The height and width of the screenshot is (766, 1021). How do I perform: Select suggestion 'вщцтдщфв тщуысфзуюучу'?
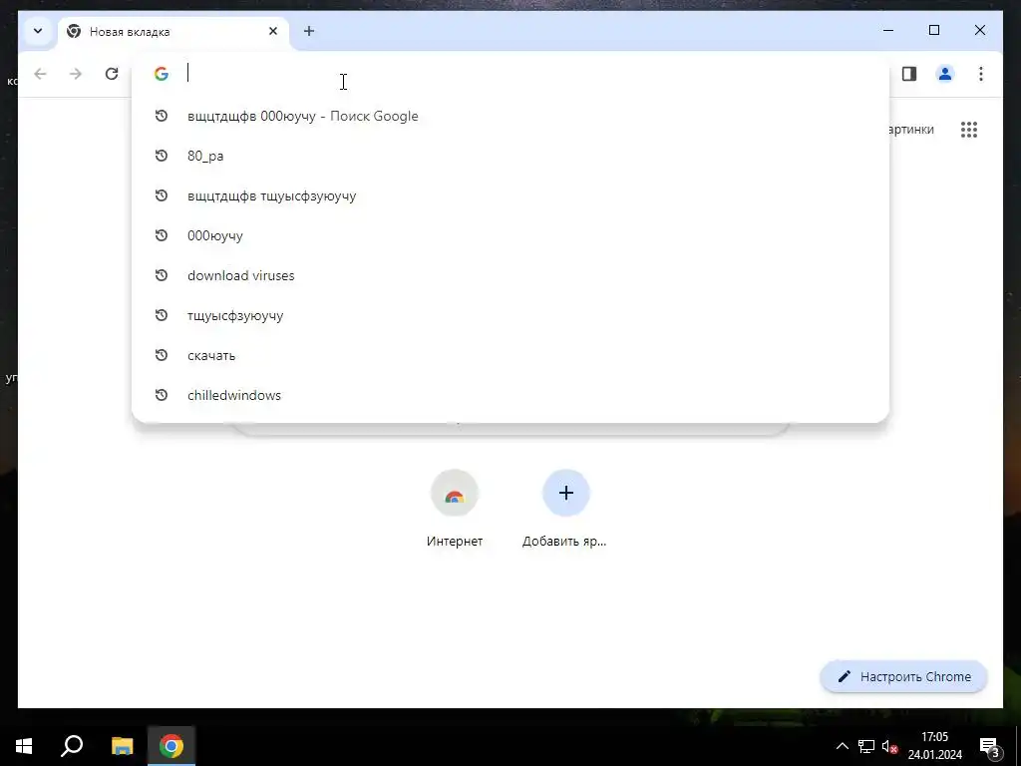tap(510, 195)
